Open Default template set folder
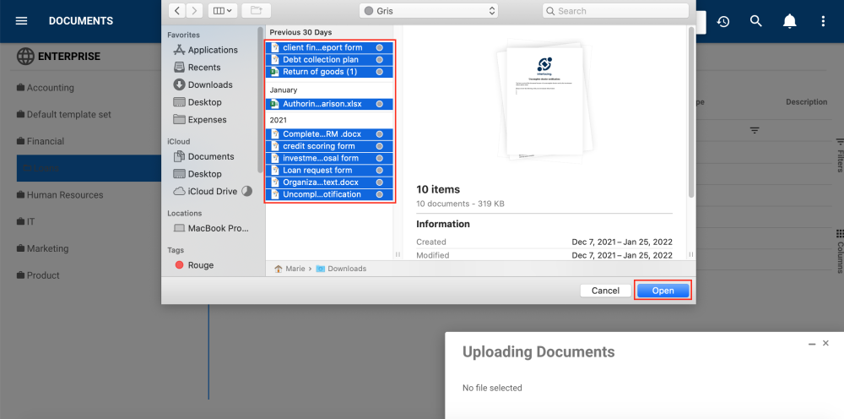This screenshot has width=844, height=419. click(63, 114)
